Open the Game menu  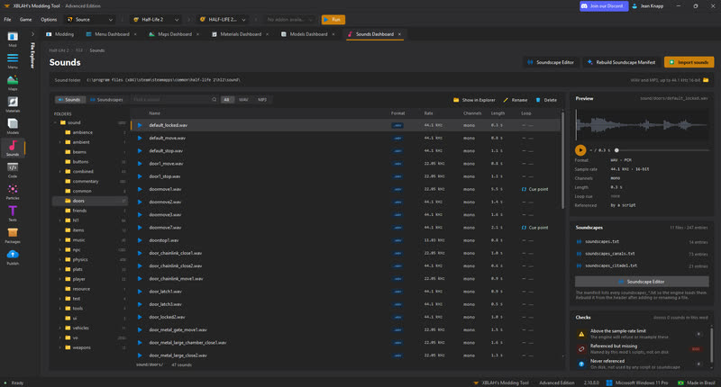tap(26, 20)
